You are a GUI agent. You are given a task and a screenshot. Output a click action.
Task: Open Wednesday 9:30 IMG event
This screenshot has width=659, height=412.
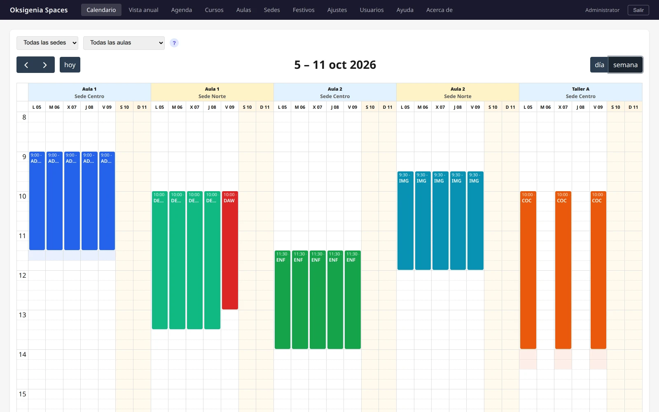click(x=440, y=220)
